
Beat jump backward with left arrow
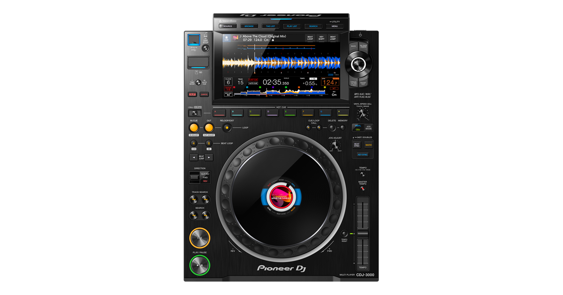[193, 158]
